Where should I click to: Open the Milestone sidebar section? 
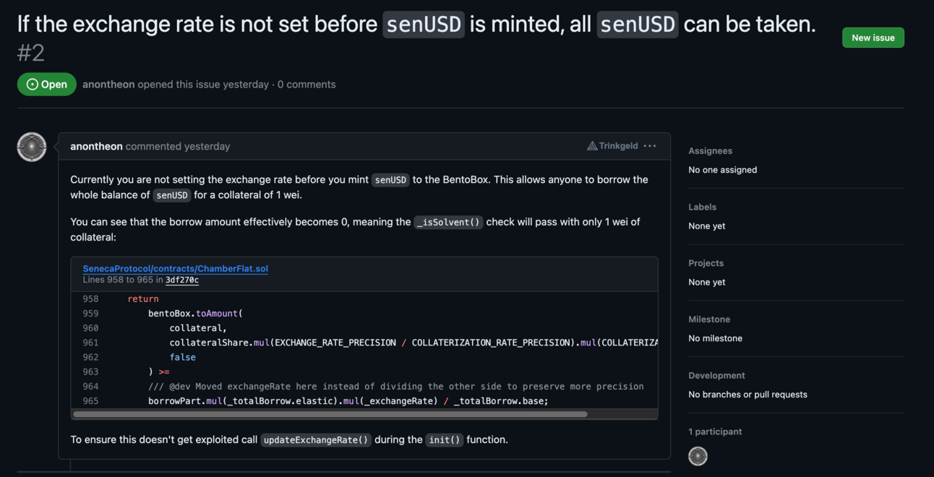(x=708, y=319)
